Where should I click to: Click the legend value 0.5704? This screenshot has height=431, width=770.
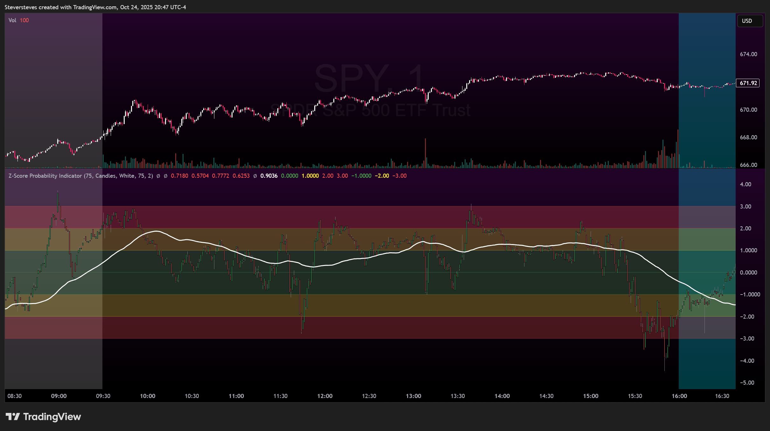[200, 176]
